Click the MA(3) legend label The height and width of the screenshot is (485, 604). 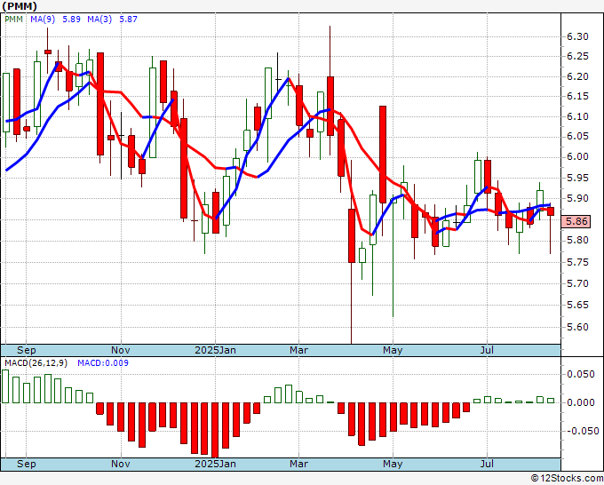click(x=99, y=20)
